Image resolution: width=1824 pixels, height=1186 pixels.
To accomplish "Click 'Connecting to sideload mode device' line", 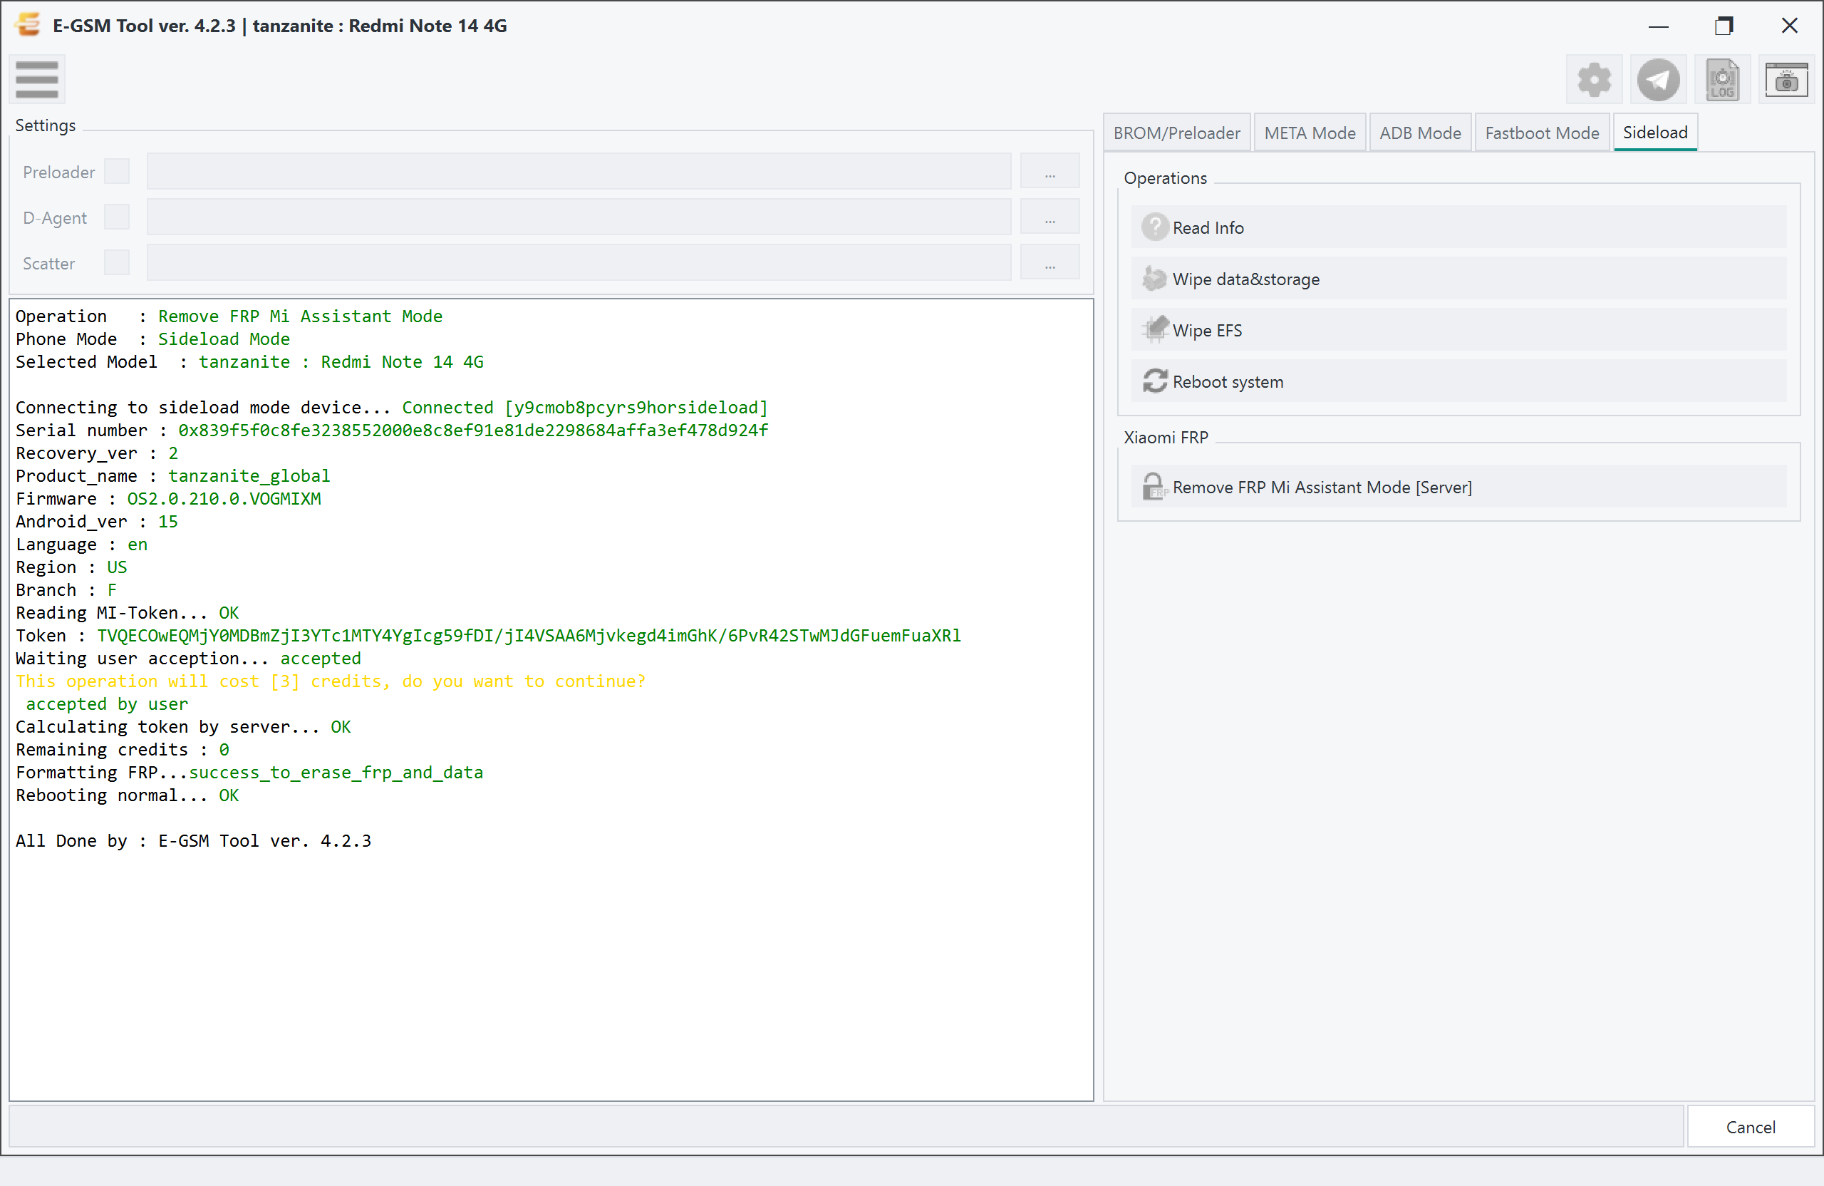I will 392,407.
